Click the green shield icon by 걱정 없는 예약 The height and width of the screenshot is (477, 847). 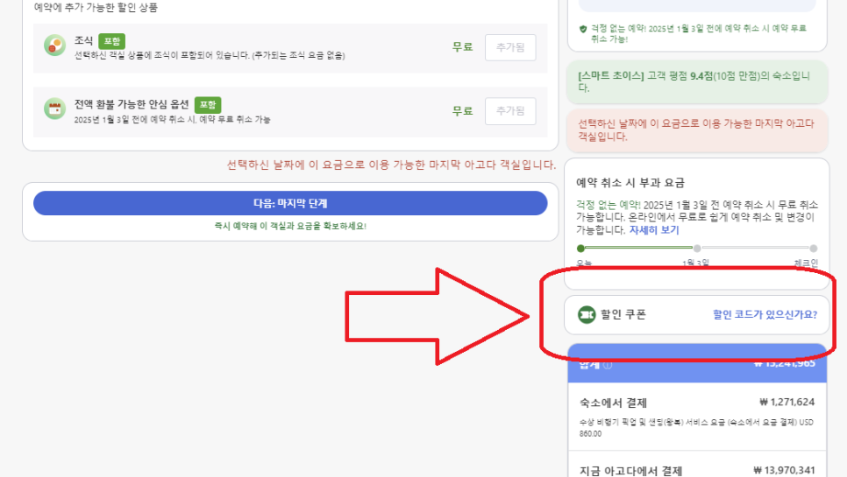click(x=583, y=29)
